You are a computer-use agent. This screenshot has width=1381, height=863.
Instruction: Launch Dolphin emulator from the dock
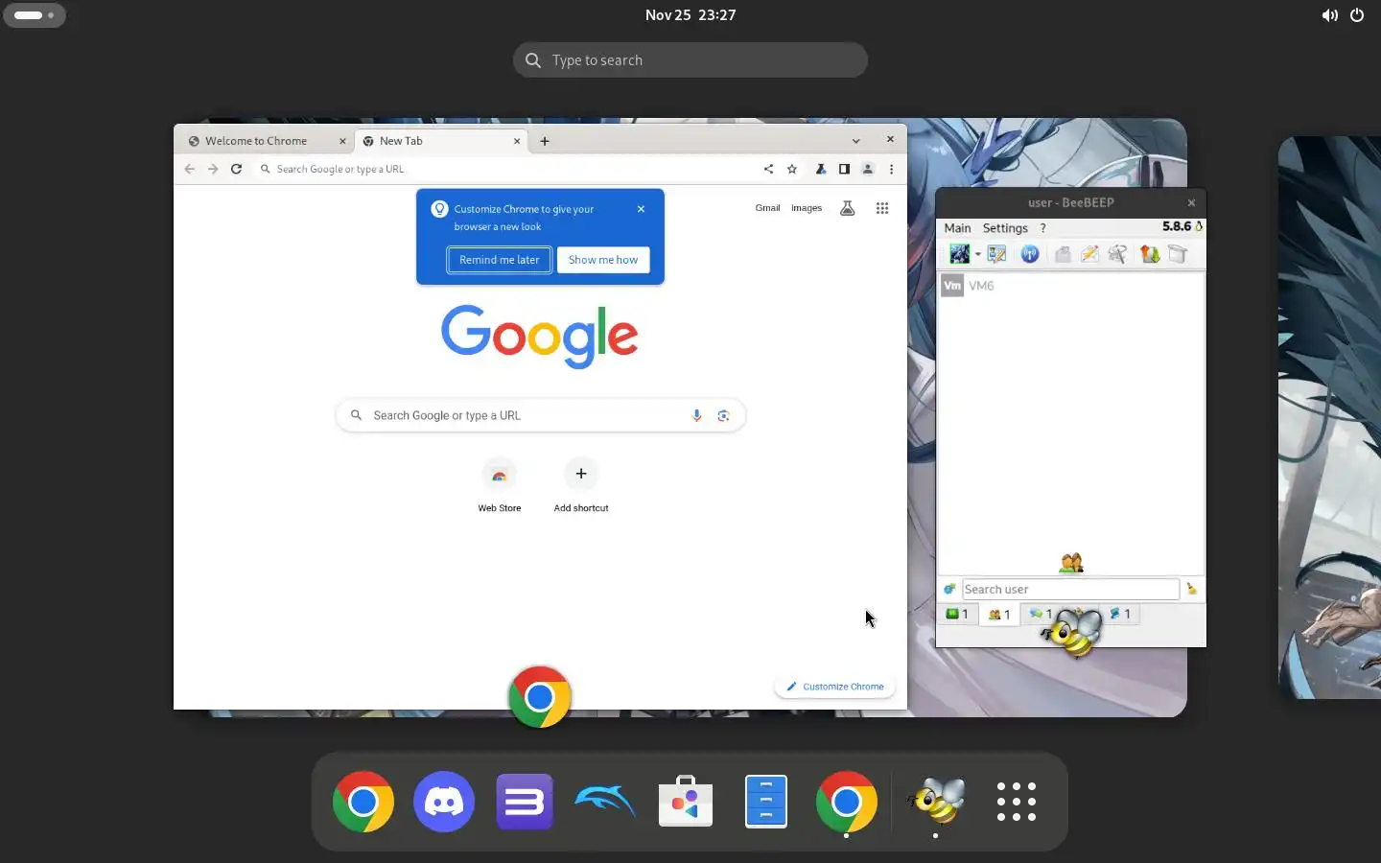click(x=605, y=802)
